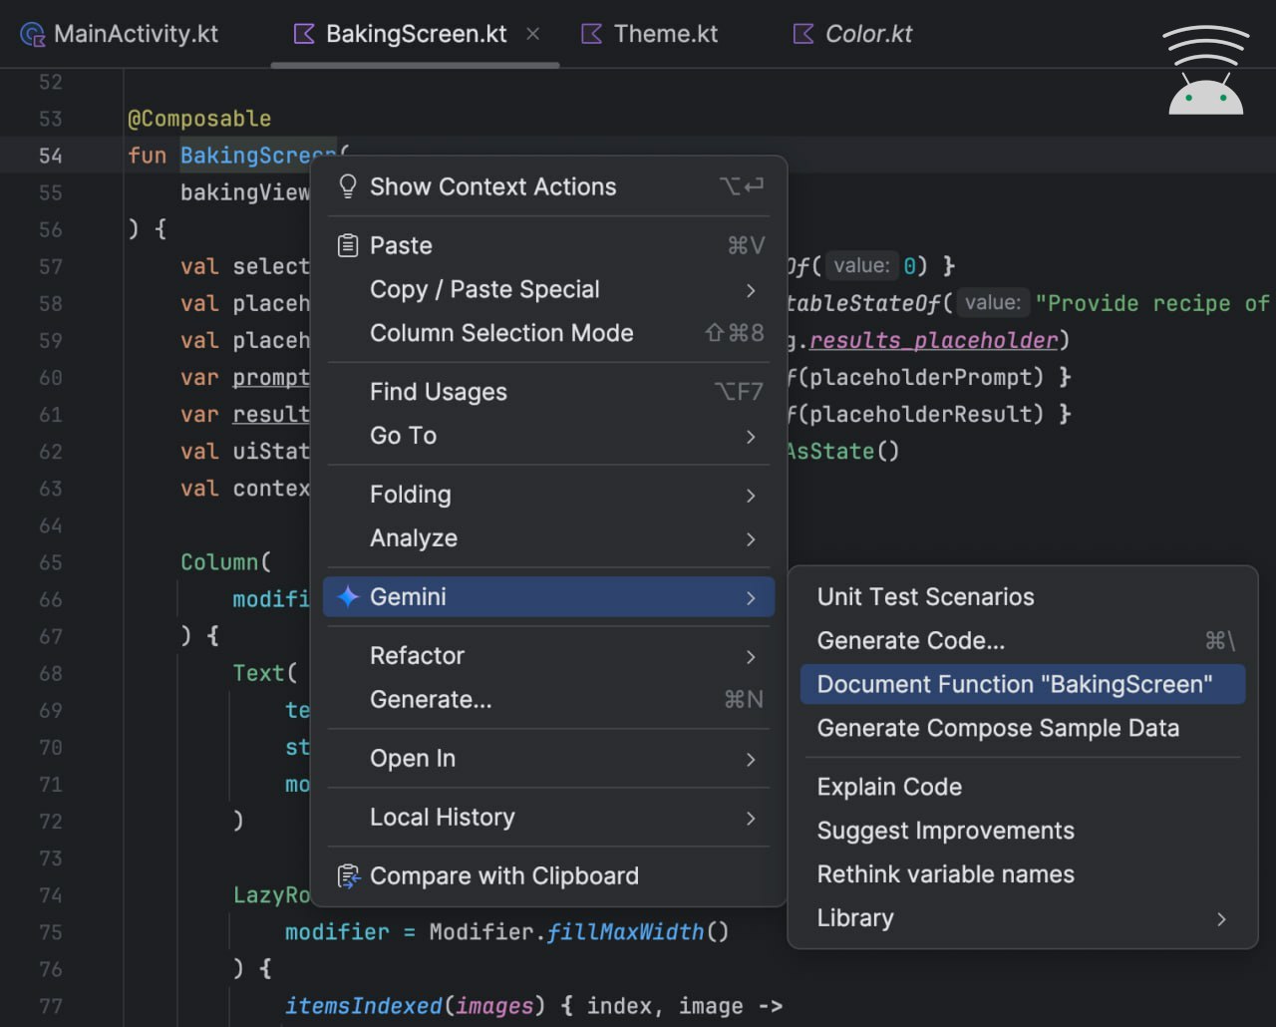This screenshot has height=1027, width=1276.
Task: Open the Library submenu chevron
Action: click(x=1221, y=918)
